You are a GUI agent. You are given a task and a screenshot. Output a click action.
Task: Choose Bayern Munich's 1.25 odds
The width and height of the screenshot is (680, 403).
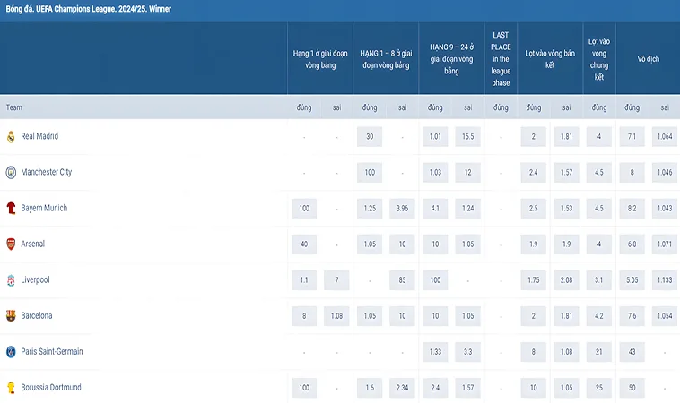pyautogui.click(x=370, y=209)
